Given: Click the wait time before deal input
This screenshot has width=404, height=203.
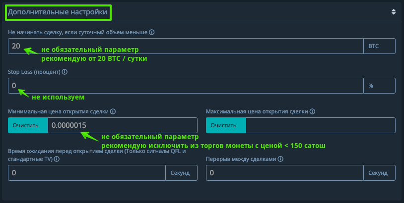Looking at the screenshot, I should tap(87, 173).
